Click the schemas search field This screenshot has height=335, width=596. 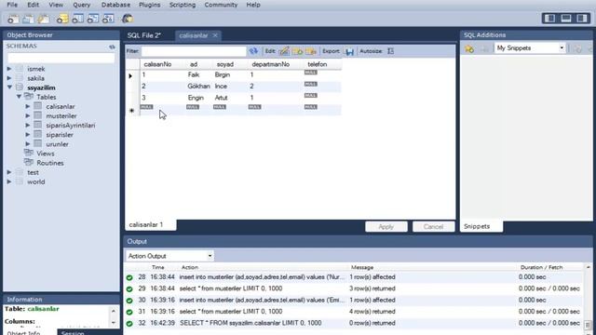point(61,58)
